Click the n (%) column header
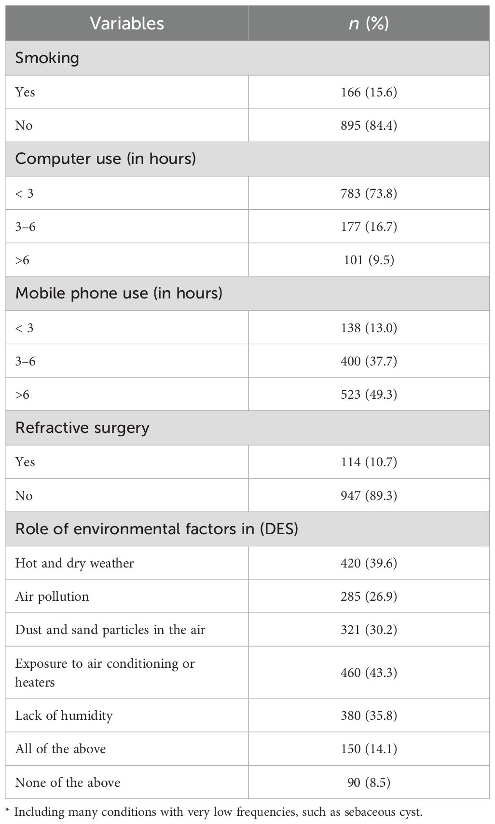 coord(369,23)
